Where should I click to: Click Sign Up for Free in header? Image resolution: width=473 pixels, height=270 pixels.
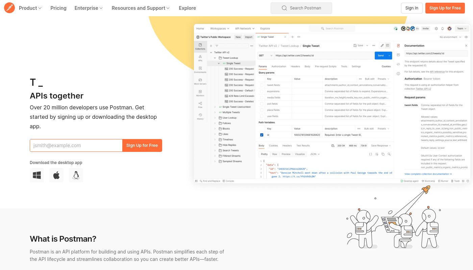[445, 8]
